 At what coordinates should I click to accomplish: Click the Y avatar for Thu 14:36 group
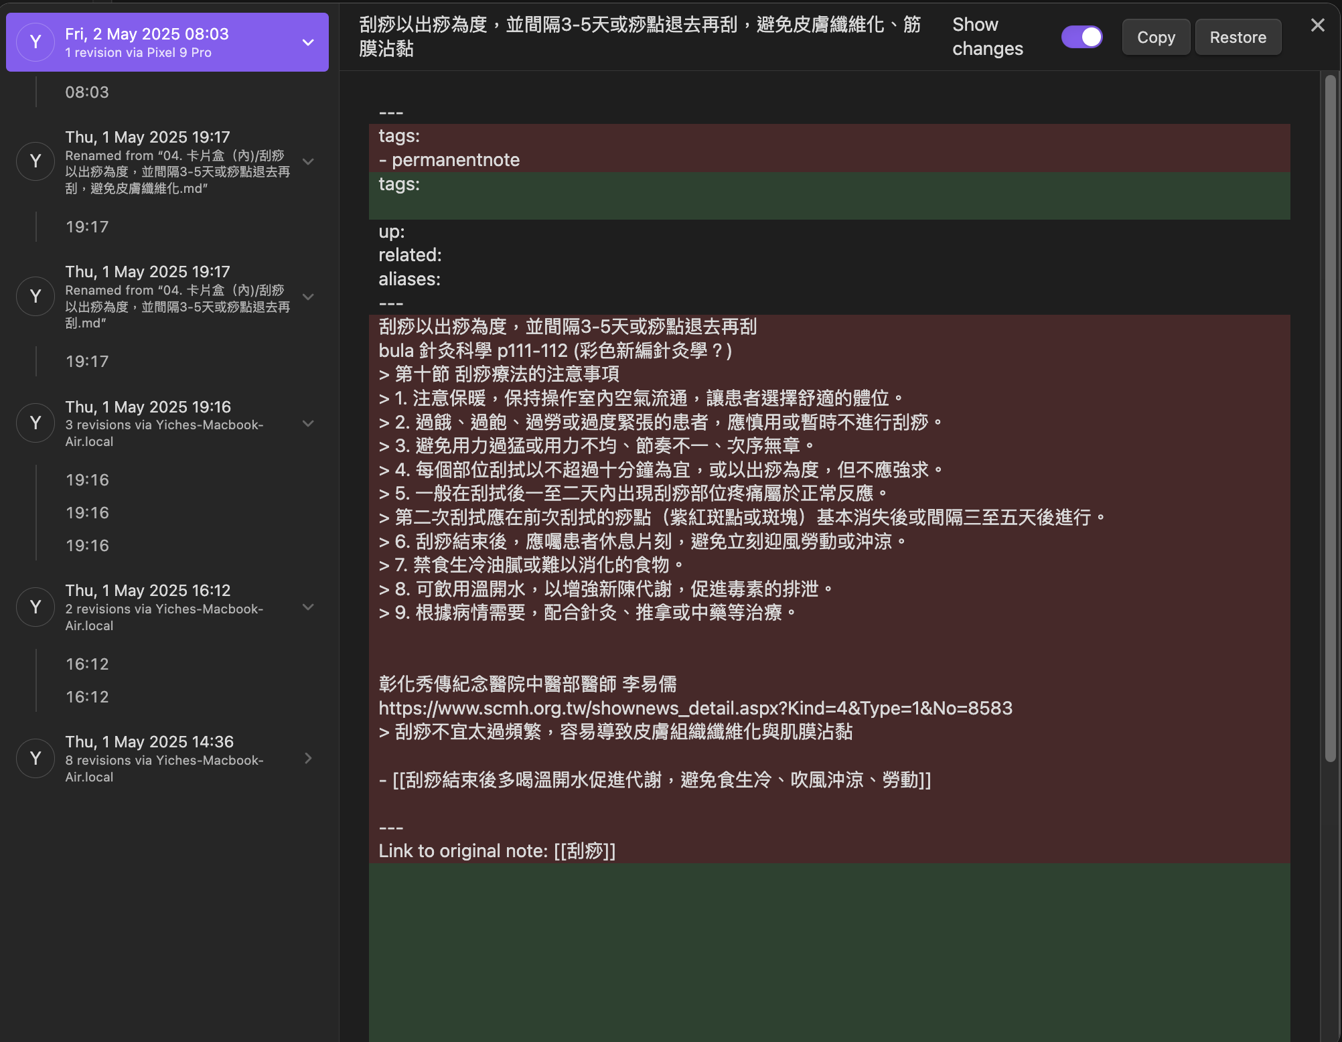[35, 758]
